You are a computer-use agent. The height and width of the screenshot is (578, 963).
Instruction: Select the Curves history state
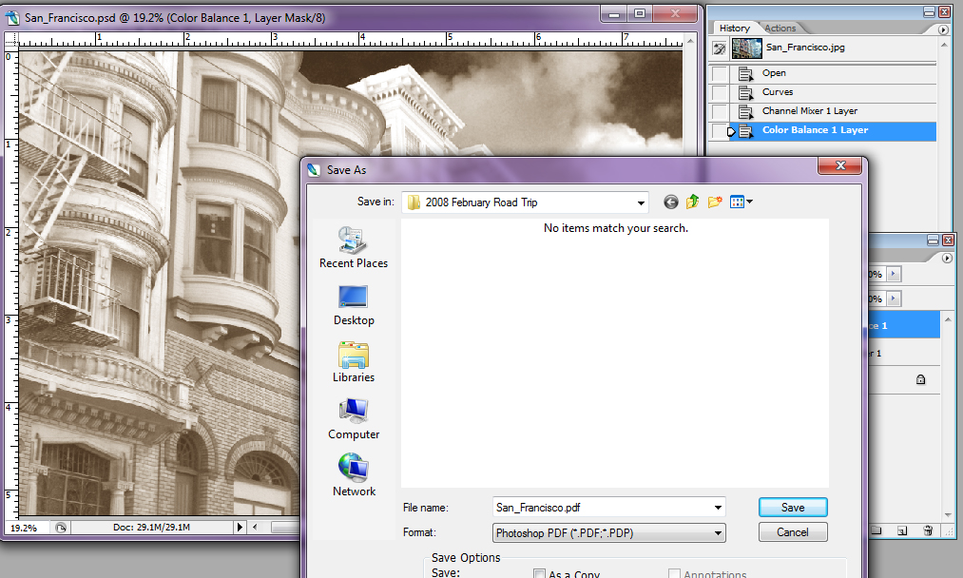click(833, 92)
